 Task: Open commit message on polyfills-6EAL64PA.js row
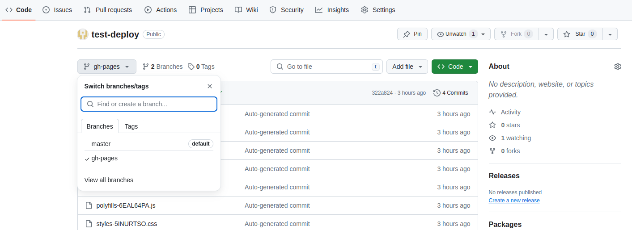pyautogui.click(x=277, y=205)
